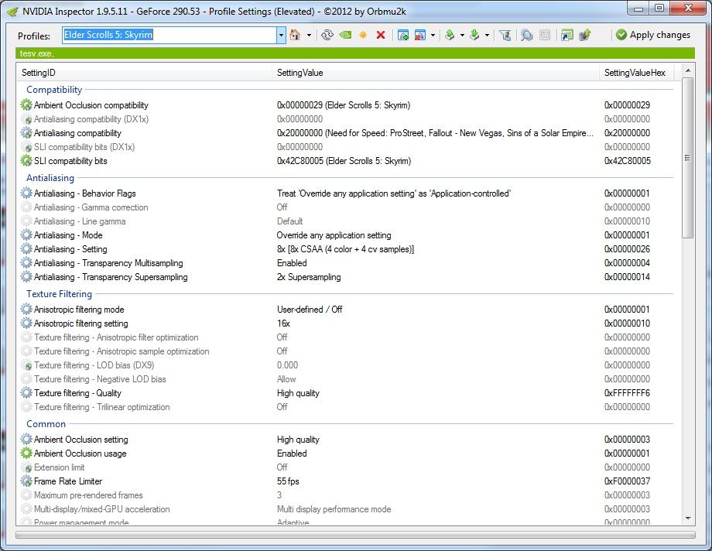Image resolution: width=712 pixels, height=551 pixels.
Task: Click the greyed-out grid icon in toolbar
Action: click(545, 35)
